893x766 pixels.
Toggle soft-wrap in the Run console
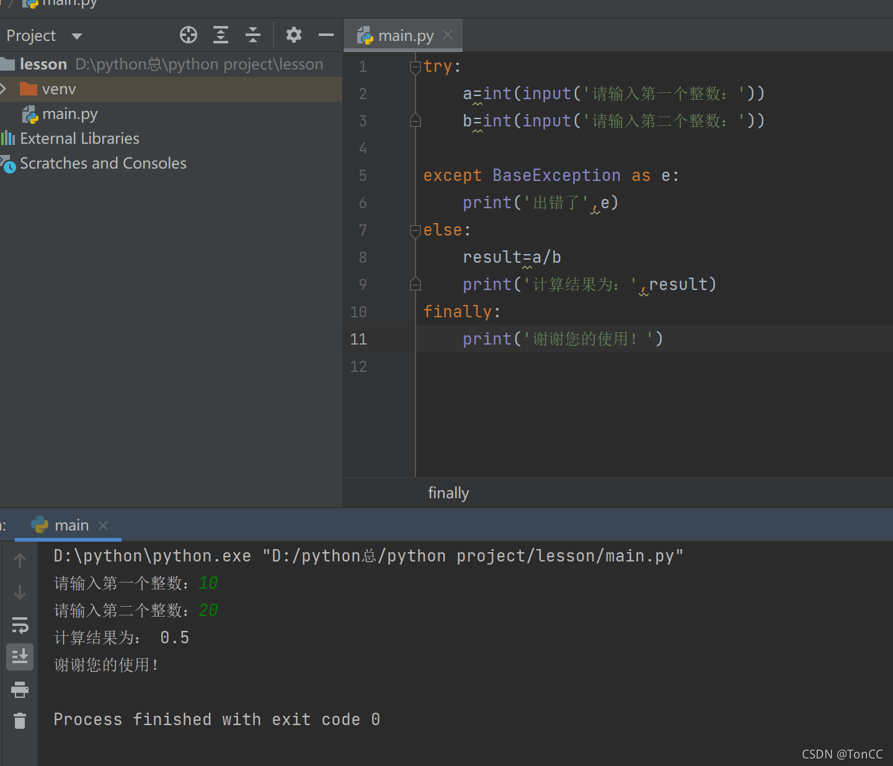20,625
